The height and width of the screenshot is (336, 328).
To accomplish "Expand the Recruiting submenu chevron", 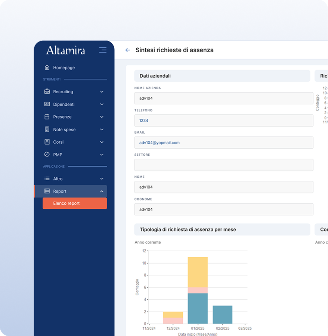I will point(102,92).
